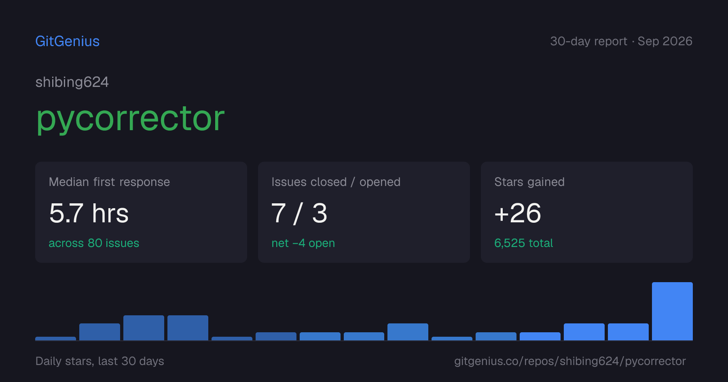
Task: Click the +26 stars value
Action: 518,213
